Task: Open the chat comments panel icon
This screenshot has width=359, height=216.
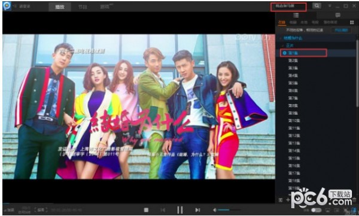Action: click(337, 15)
